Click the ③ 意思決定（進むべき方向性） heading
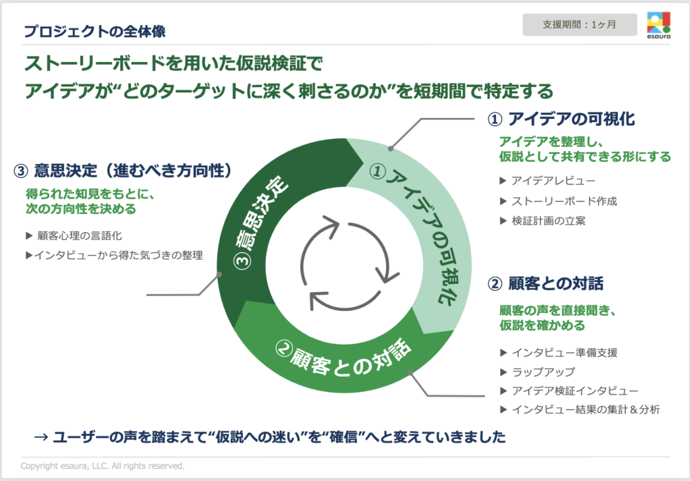This screenshot has height=481, width=691. 123,171
